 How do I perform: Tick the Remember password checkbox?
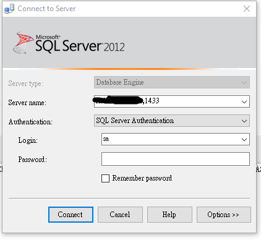click(x=105, y=178)
